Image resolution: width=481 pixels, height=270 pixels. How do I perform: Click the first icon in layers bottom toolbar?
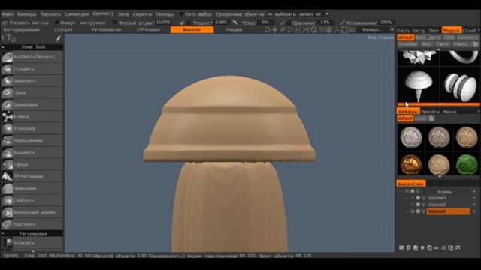401,247
